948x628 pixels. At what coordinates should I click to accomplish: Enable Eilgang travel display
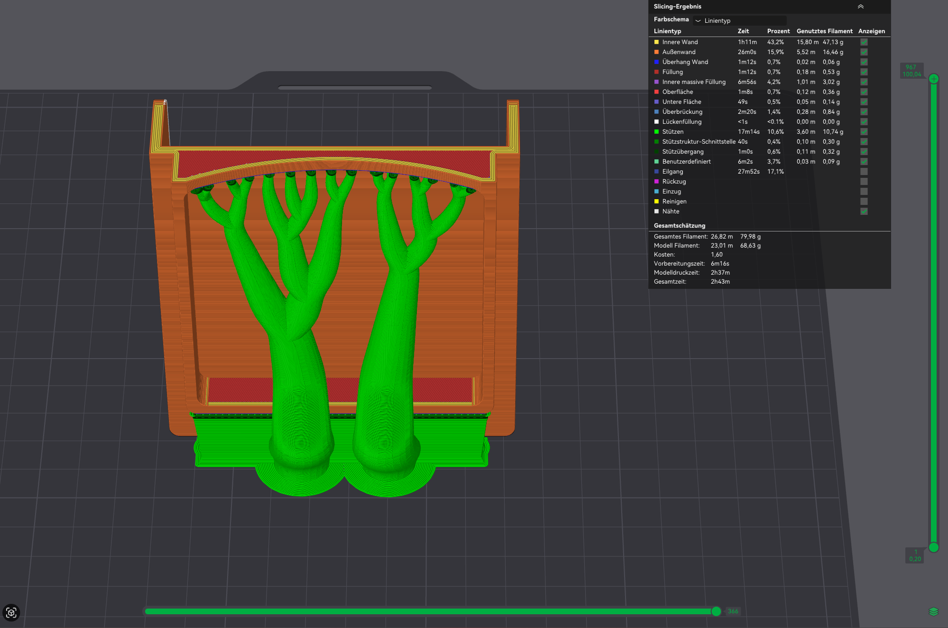[x=864, y=172]
